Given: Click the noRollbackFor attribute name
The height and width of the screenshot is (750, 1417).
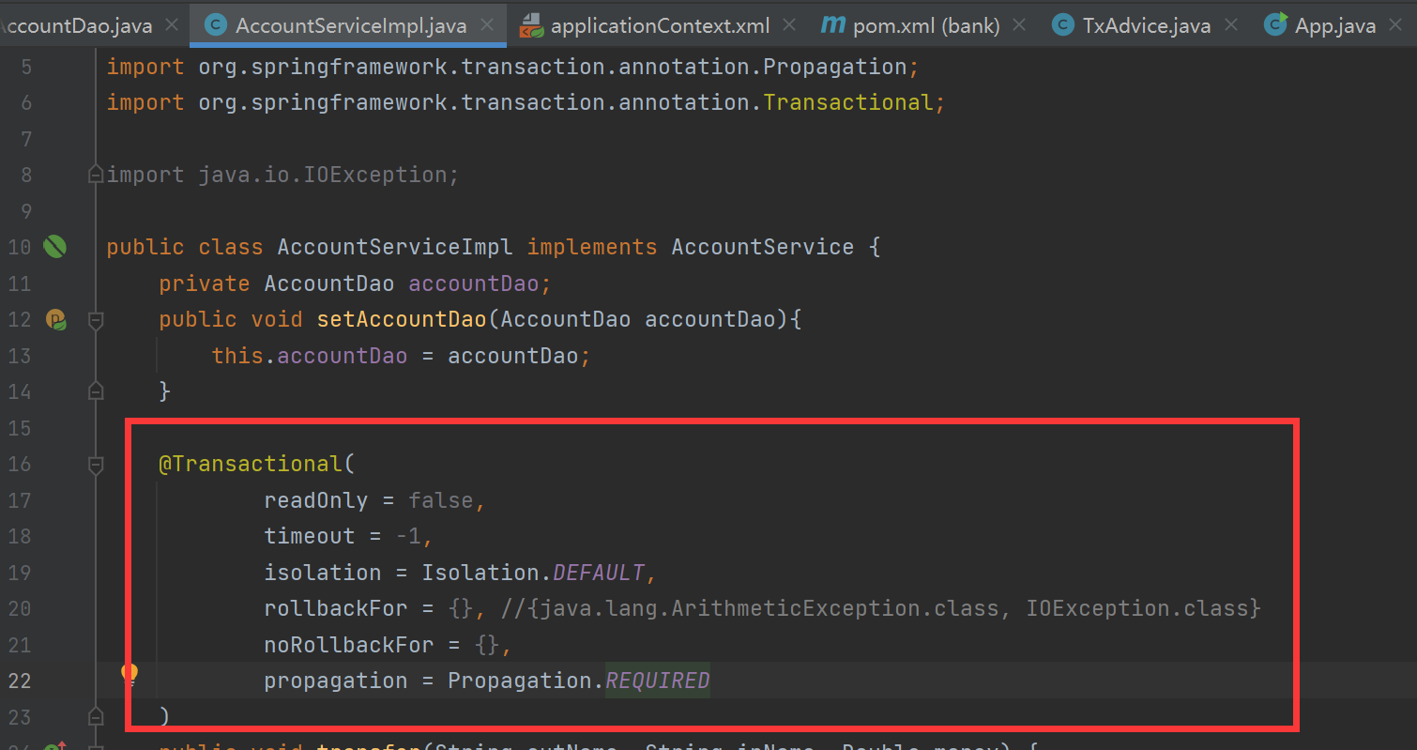Looking at the screenshot, I should point(349,645).
